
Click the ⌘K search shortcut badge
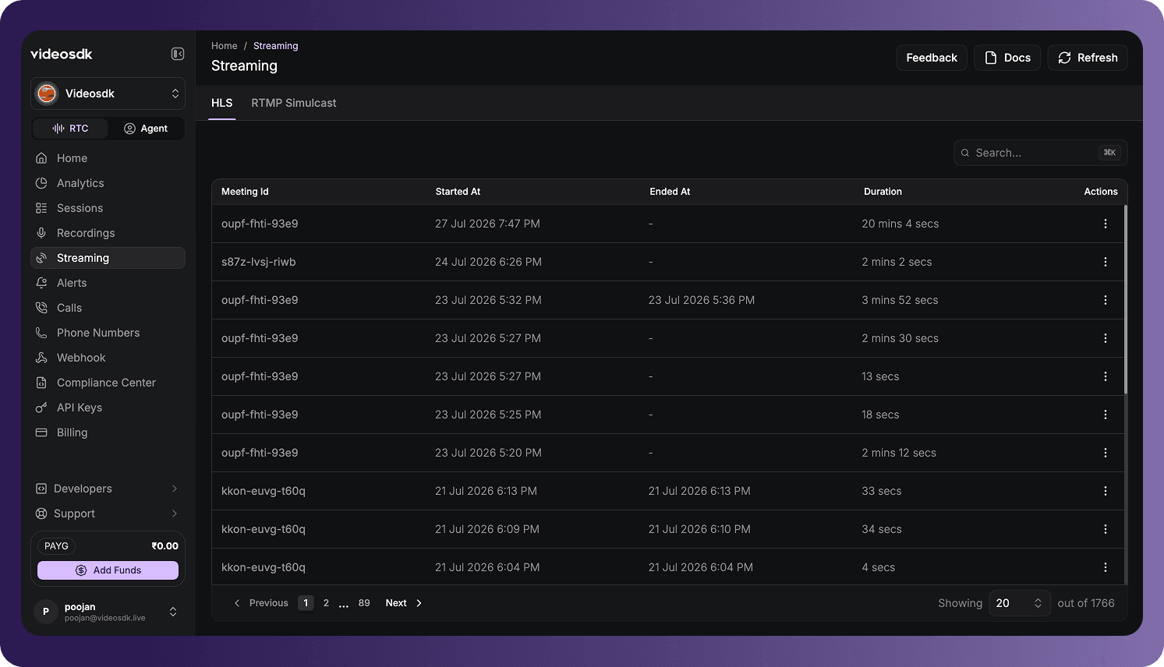click(x=1109, y=153)
